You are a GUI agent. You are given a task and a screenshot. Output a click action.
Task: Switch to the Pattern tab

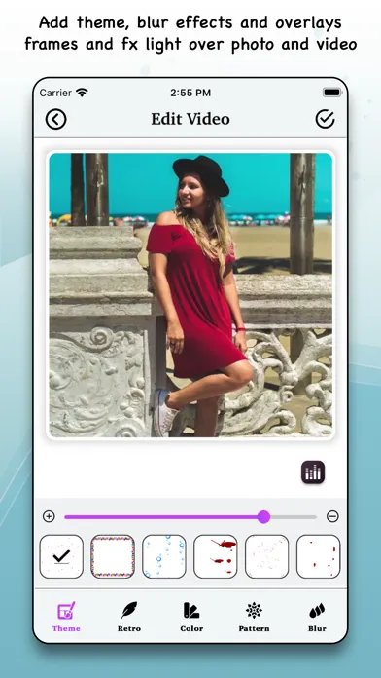coord(254,617)
